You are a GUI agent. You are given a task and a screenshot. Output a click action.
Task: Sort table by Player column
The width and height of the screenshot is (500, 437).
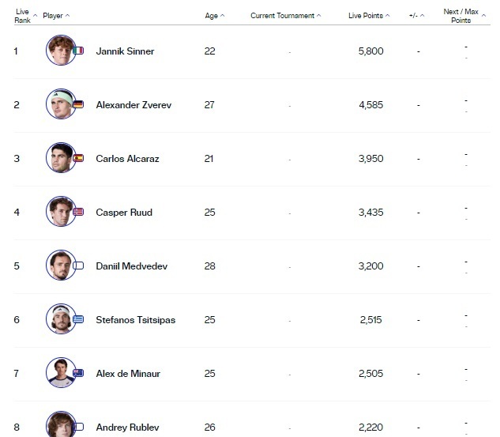[55, 16]
